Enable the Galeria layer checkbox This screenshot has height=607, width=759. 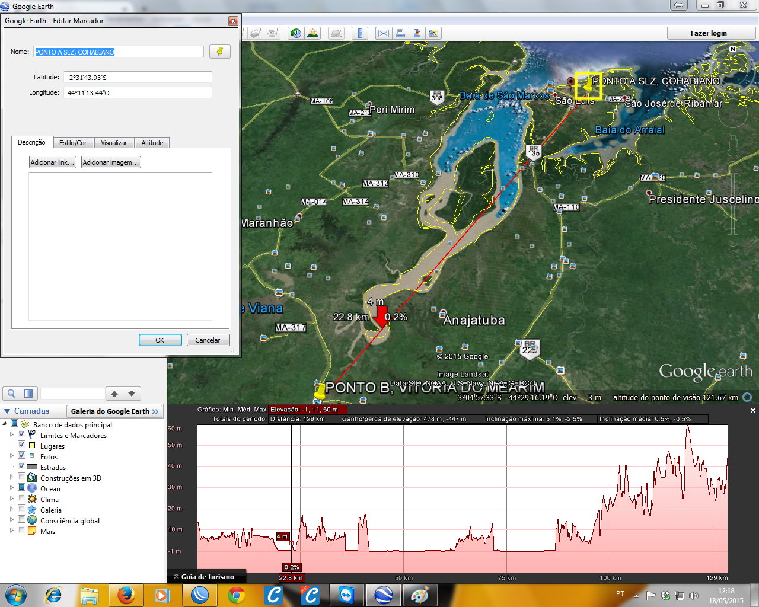click(x=21, y=509)
